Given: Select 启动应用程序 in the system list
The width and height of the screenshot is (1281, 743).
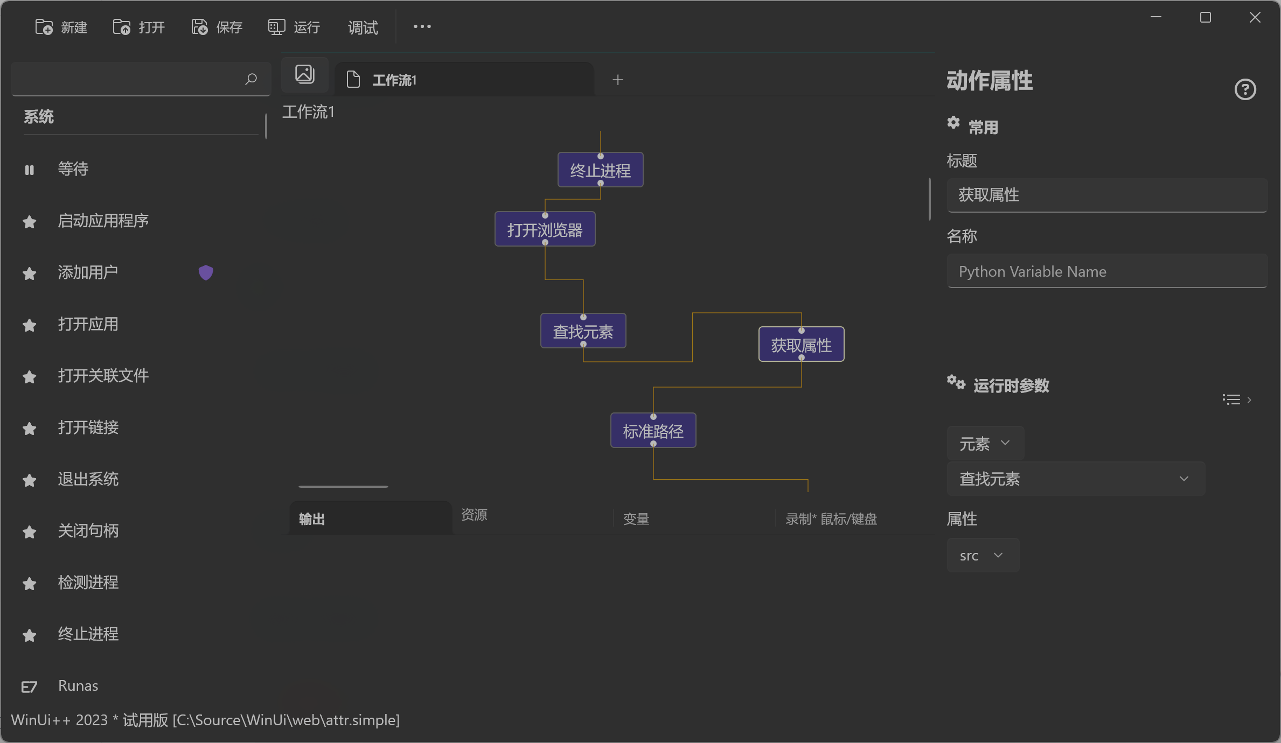Looking at the screenshot, I should click(103, 221).
